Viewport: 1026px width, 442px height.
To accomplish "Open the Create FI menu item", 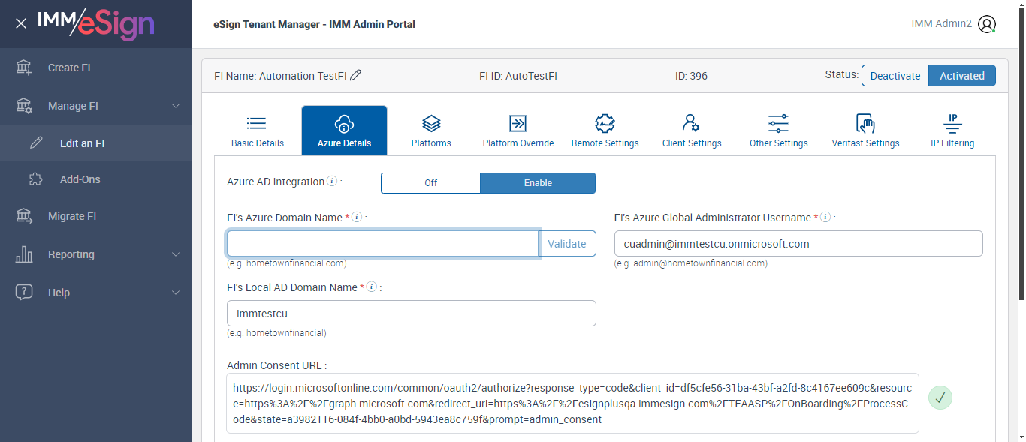I will pyautogui.click(x=96, y=68).
